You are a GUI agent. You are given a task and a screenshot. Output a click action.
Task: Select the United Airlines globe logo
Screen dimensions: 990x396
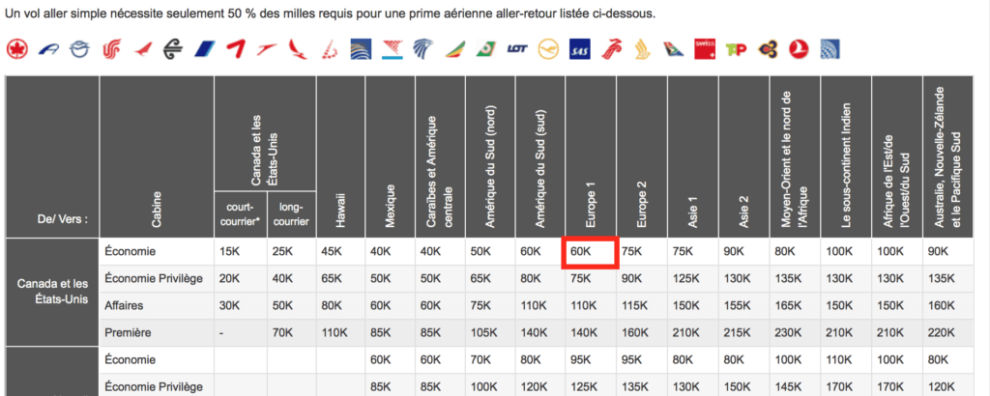830,48
